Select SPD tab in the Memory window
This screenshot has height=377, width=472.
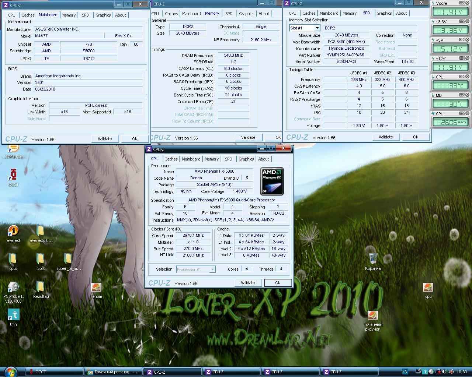click(x=229, y=14)
